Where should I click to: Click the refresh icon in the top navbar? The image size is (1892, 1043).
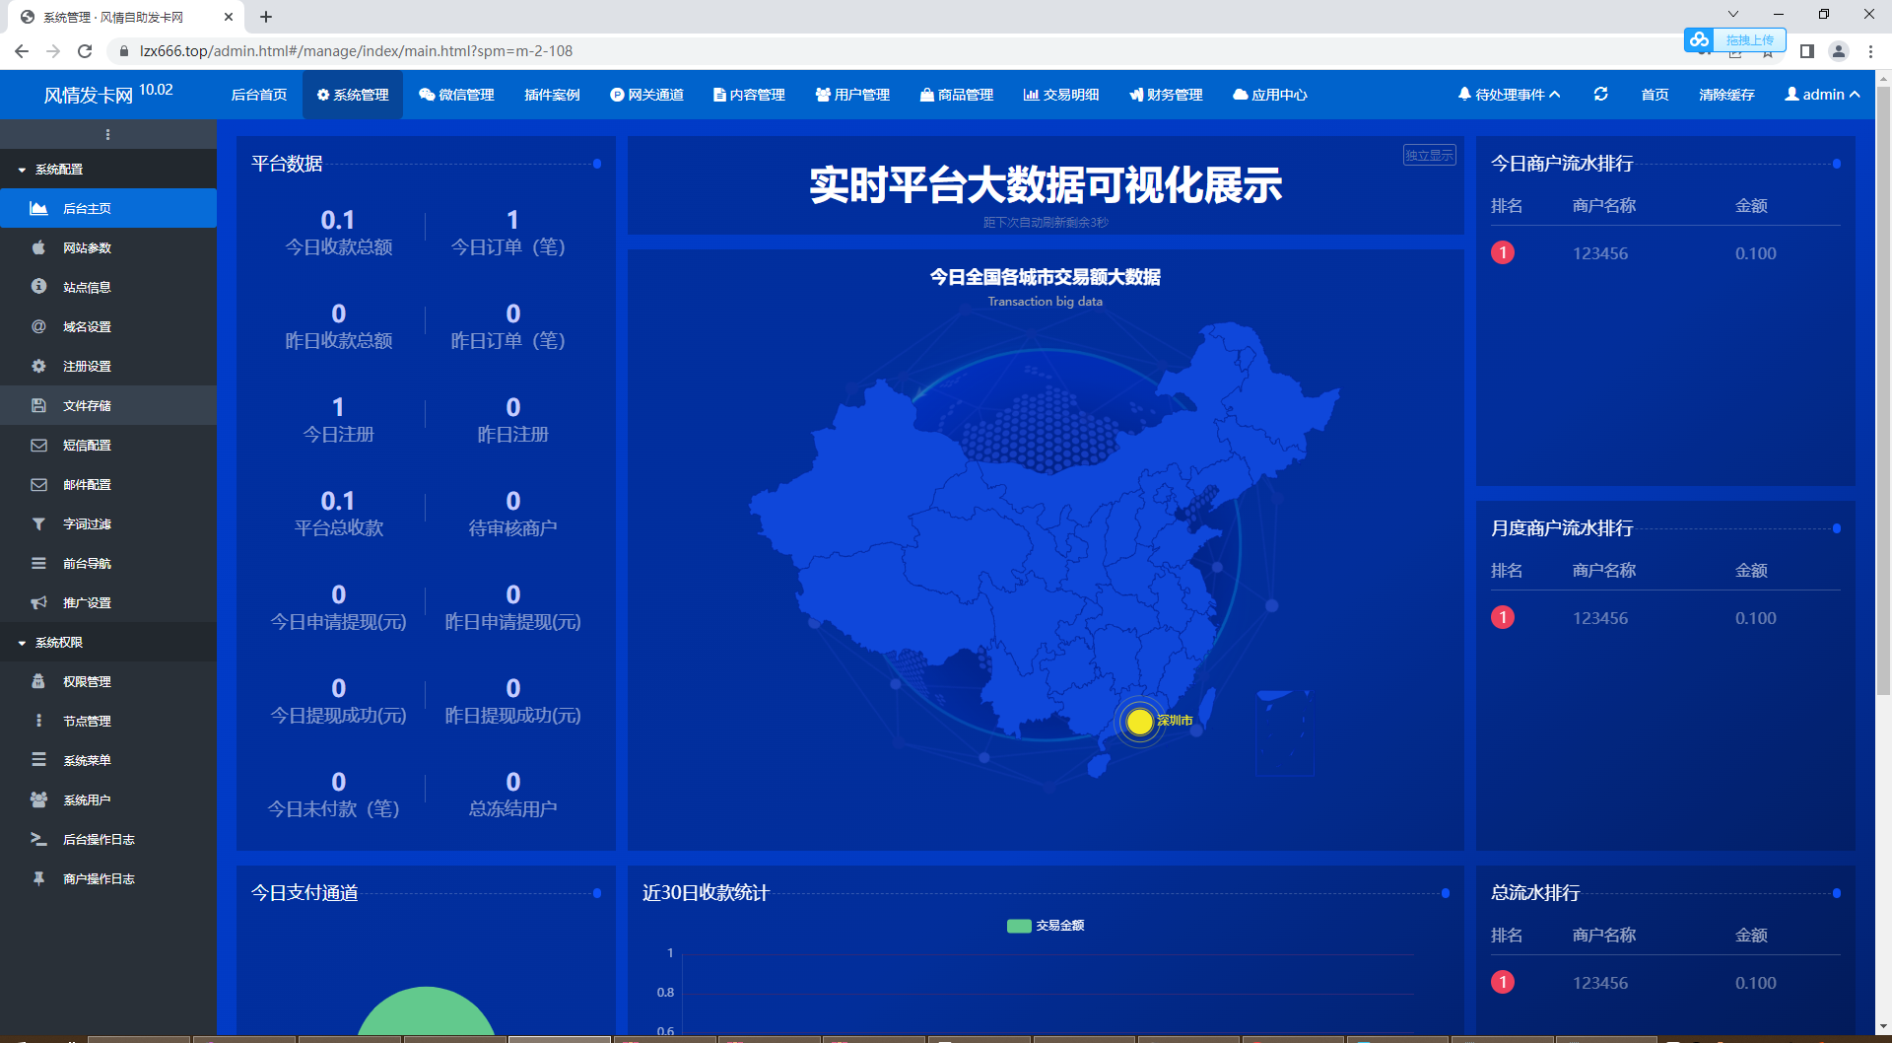[1600, 95]
